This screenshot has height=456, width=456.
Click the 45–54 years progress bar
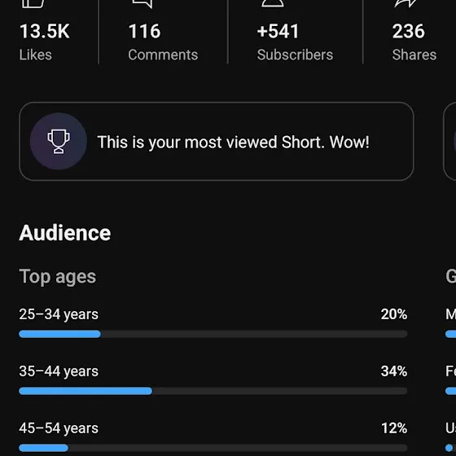pyautogui.click(x=213, y=448)
